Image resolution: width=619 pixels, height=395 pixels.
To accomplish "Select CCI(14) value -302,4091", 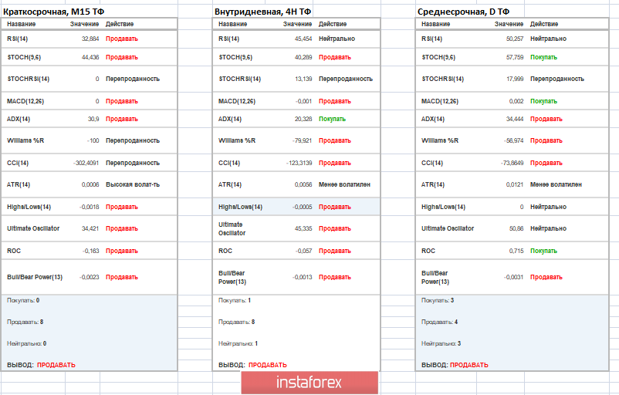I will click(86, 163).
